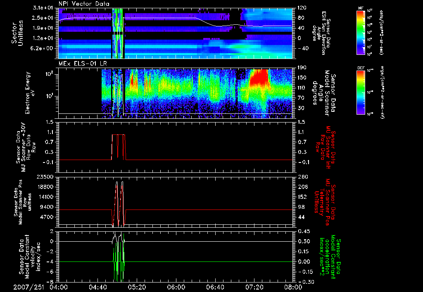This screenshot has width=423, height=292.
Task: Click the 04:00 time axis label
Action: click(x=59, y=287)
